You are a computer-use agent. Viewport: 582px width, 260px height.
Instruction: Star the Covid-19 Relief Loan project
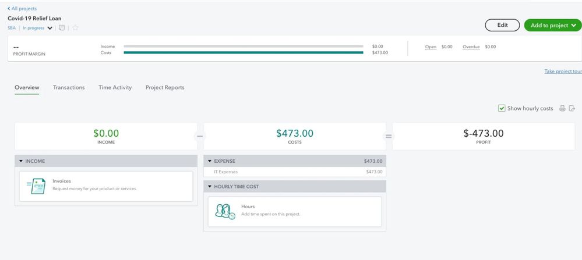click(x=75, y=28)
